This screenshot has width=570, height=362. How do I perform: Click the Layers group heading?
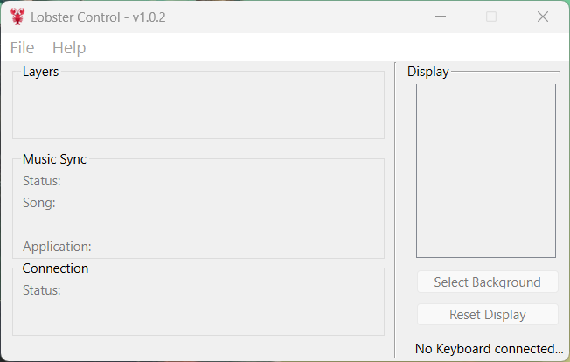(40, 72)
